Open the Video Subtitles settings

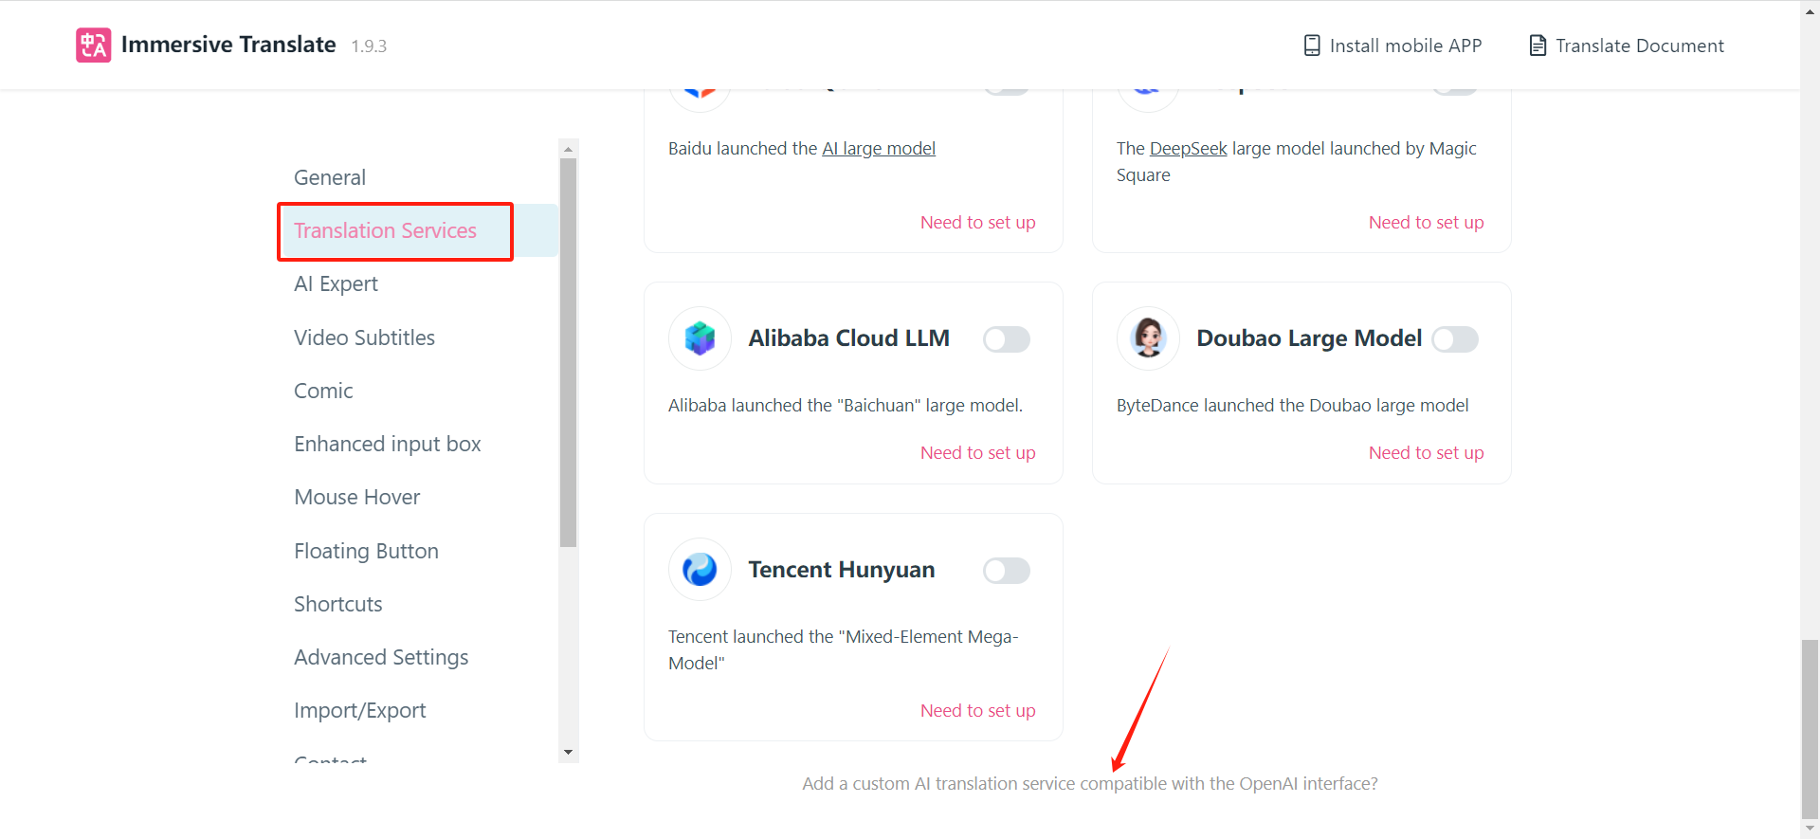364,337
